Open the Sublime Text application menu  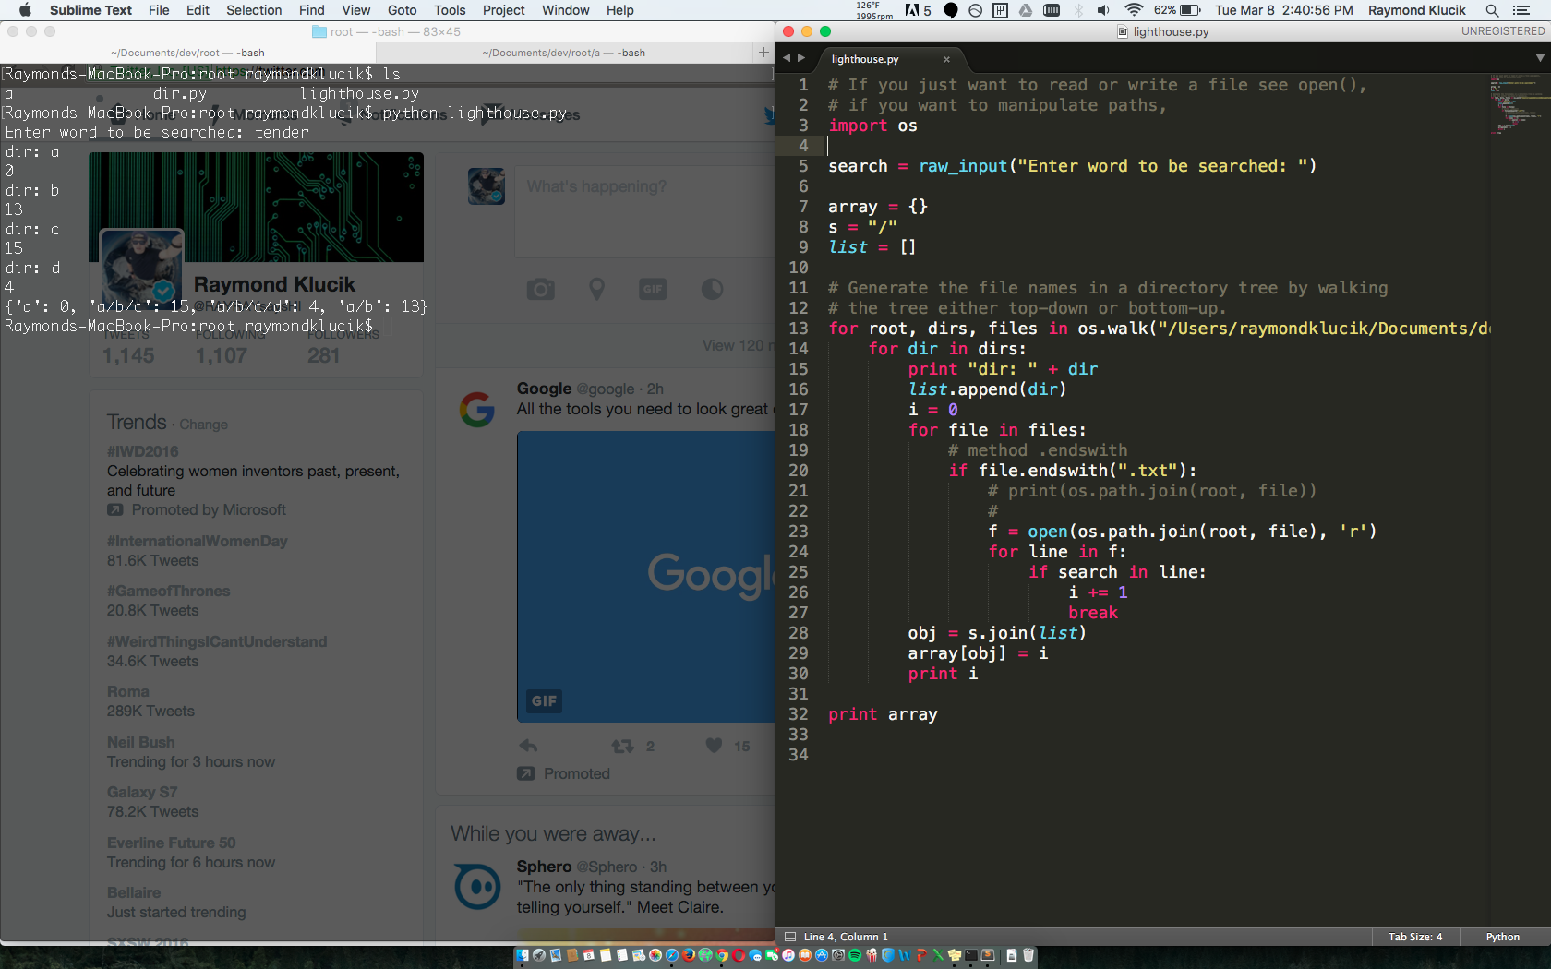point(90,10)
